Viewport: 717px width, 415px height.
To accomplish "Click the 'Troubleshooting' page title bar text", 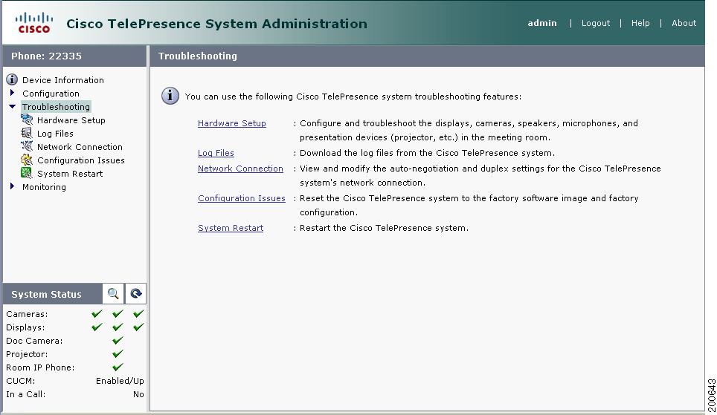I will (198, 56).
